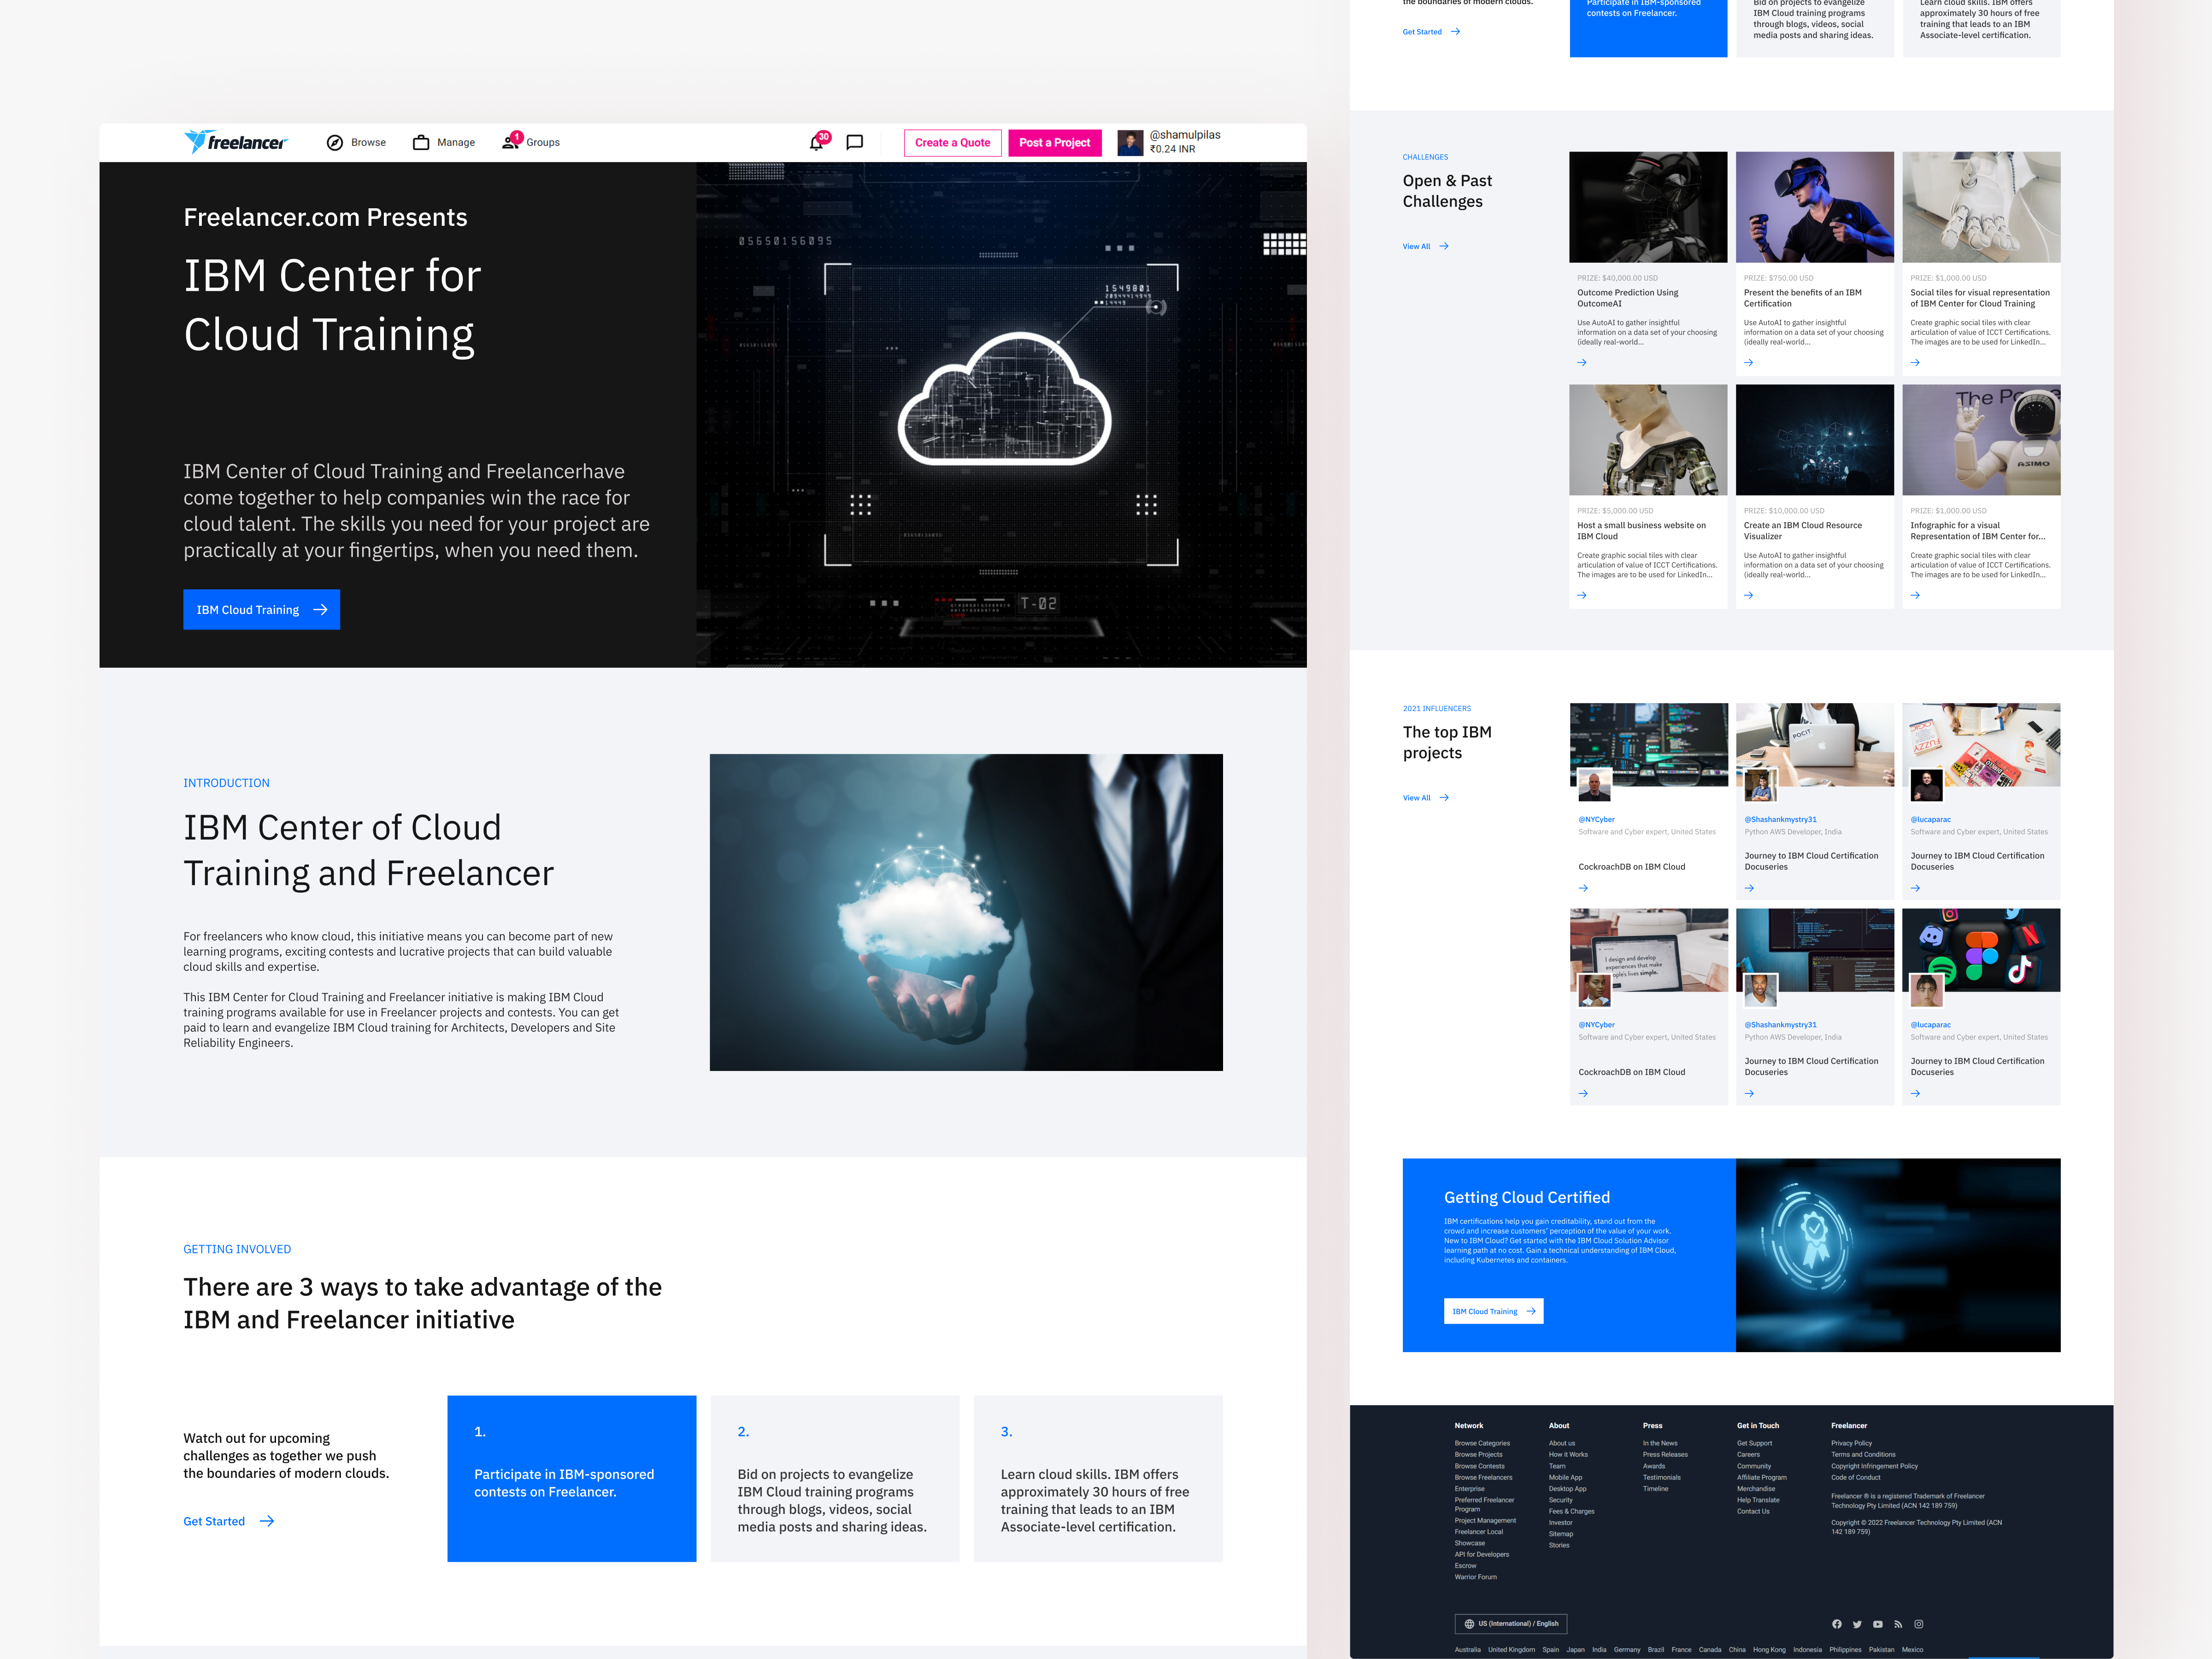
Task: Open the notifications bell icon
Action: (x=817, y=142)
